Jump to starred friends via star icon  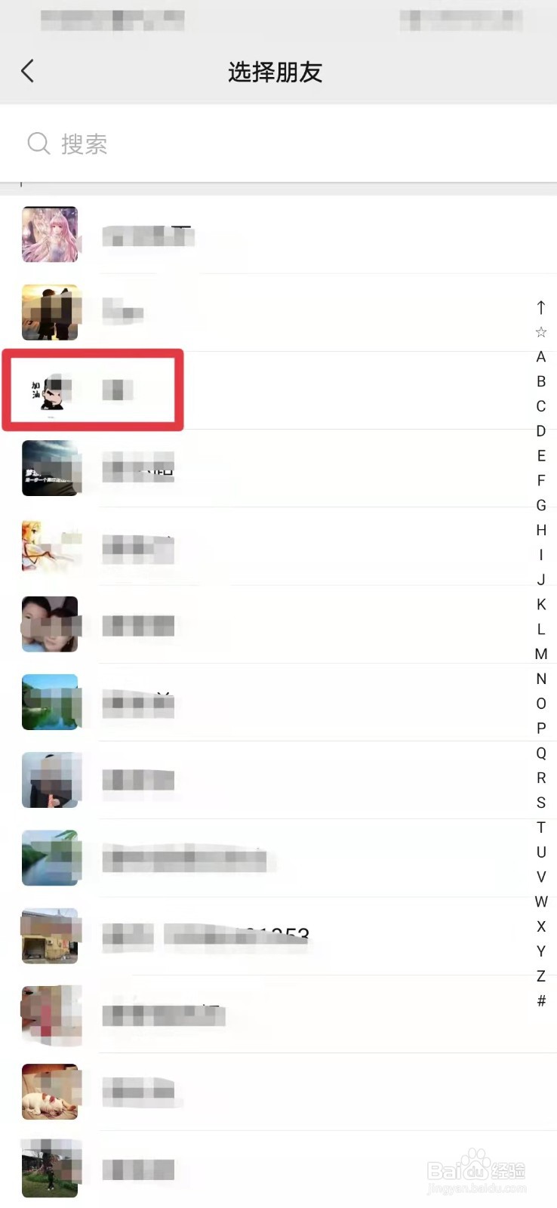[541, 331]
